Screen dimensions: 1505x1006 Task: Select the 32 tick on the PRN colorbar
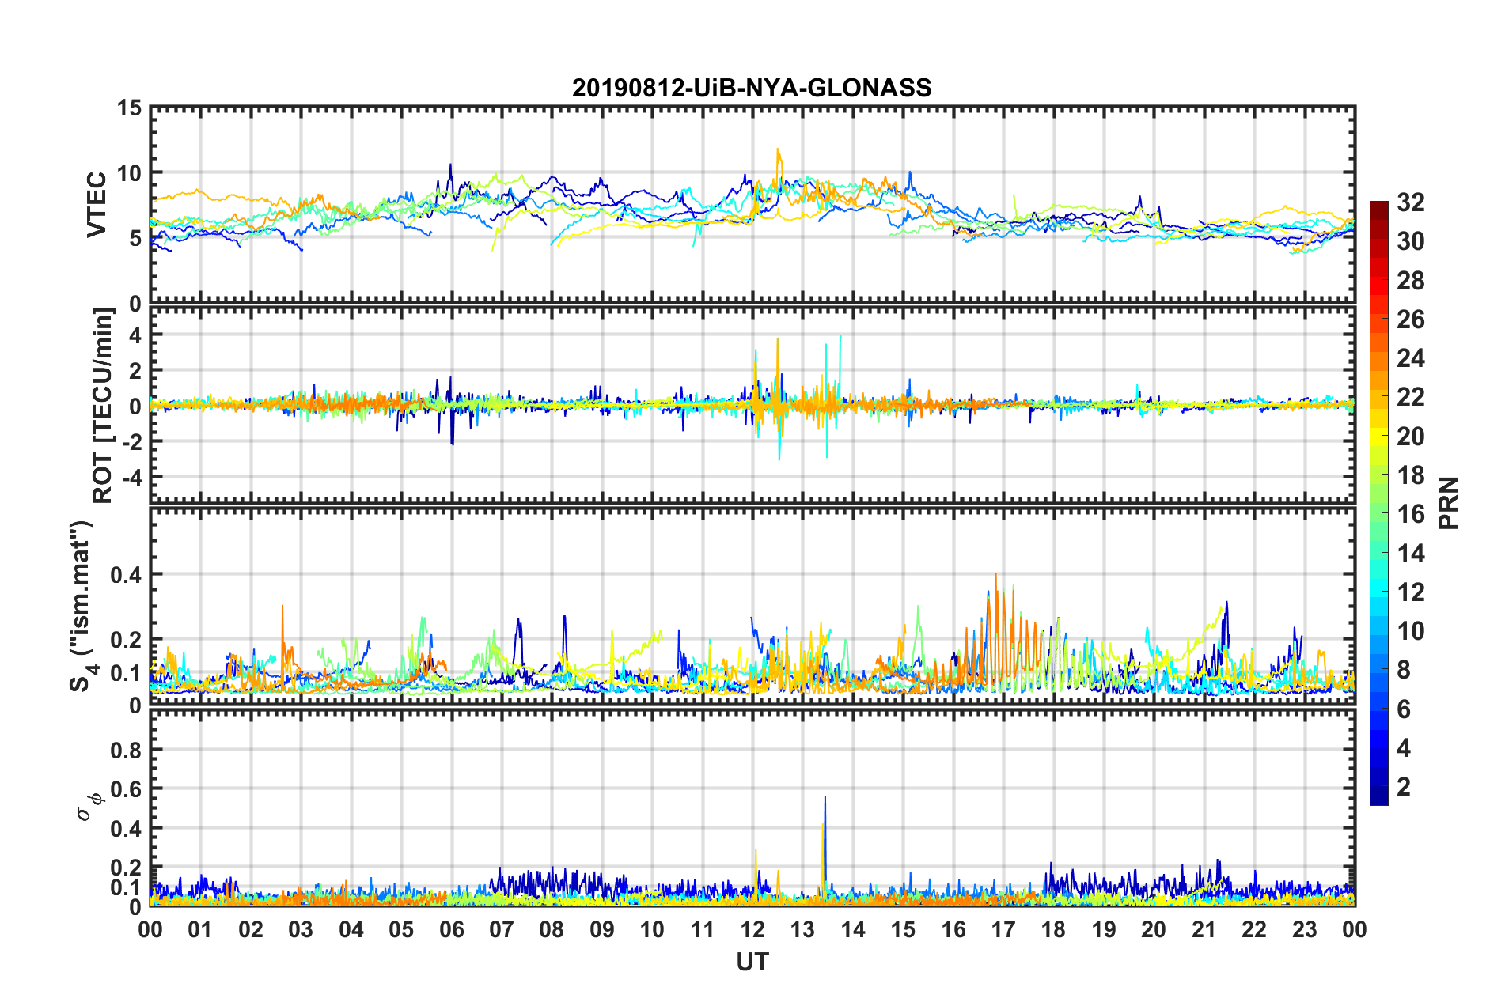tap(1411, 202)
